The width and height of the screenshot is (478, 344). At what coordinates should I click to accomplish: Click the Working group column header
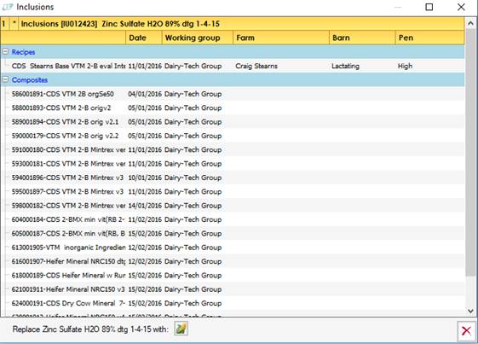[x=197, y=38]
